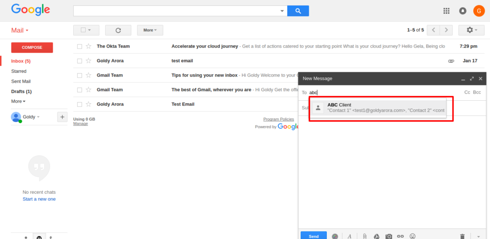Pop out New Message to full-screen
The image size is (490, 239).
click(x=472, y=78)
